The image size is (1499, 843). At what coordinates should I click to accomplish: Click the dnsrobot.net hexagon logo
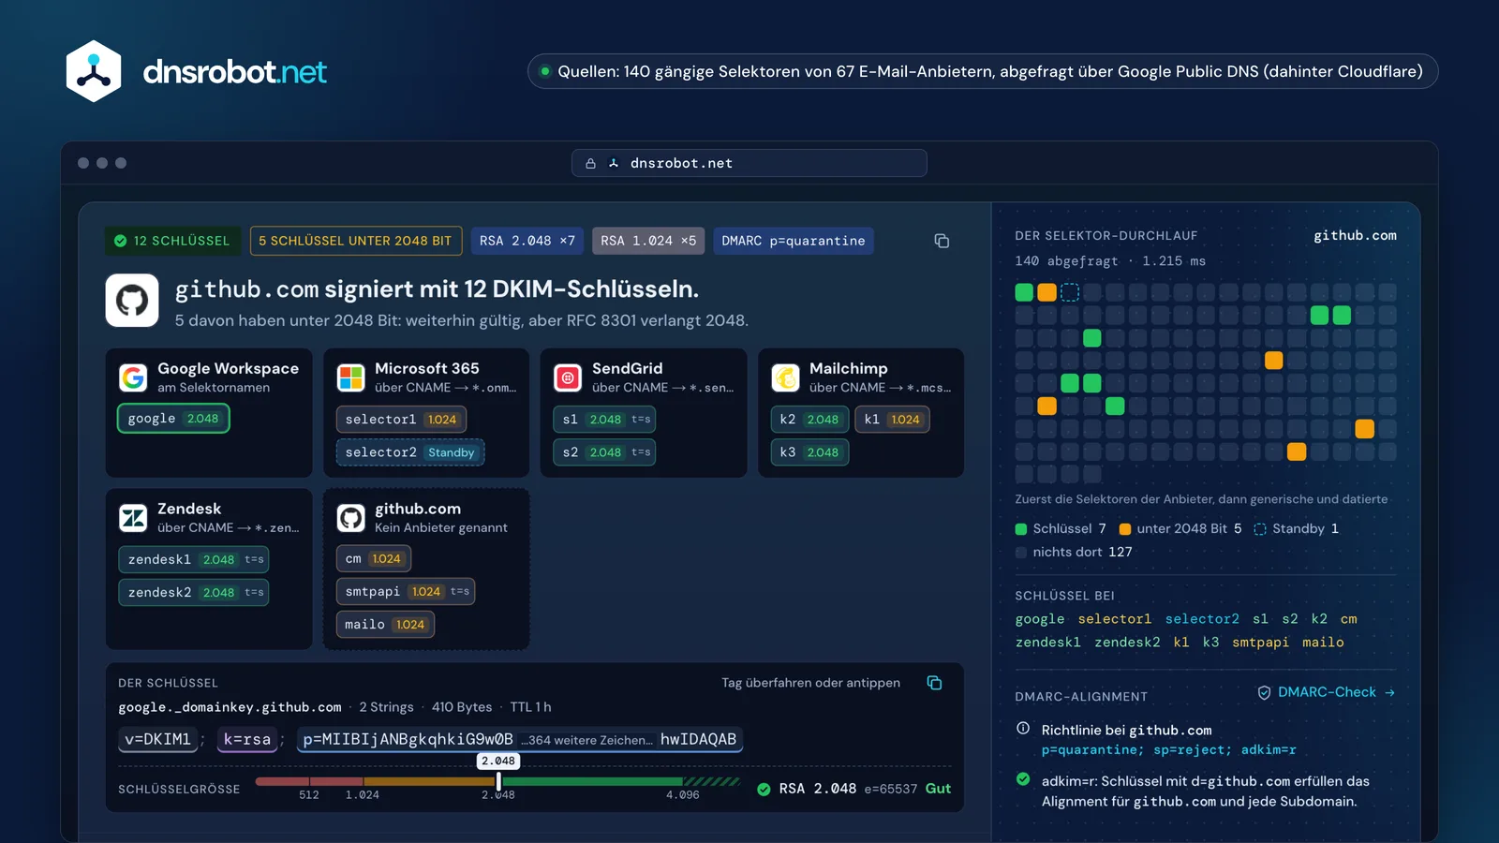click(x=94, y=71)
